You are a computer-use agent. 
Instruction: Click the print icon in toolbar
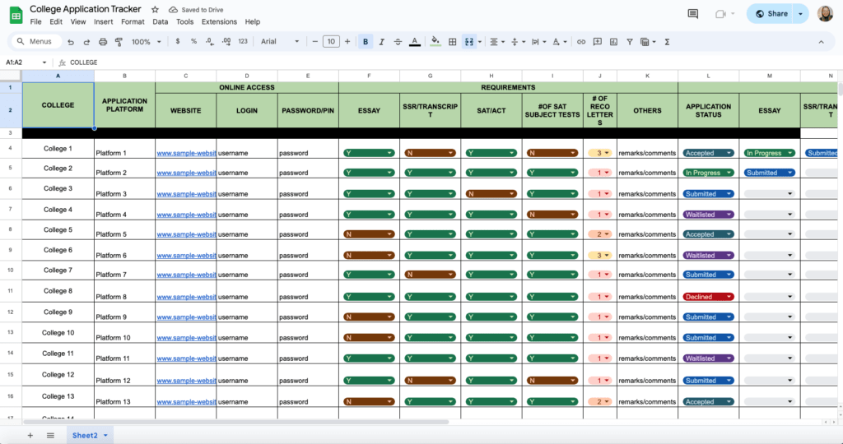103,42
